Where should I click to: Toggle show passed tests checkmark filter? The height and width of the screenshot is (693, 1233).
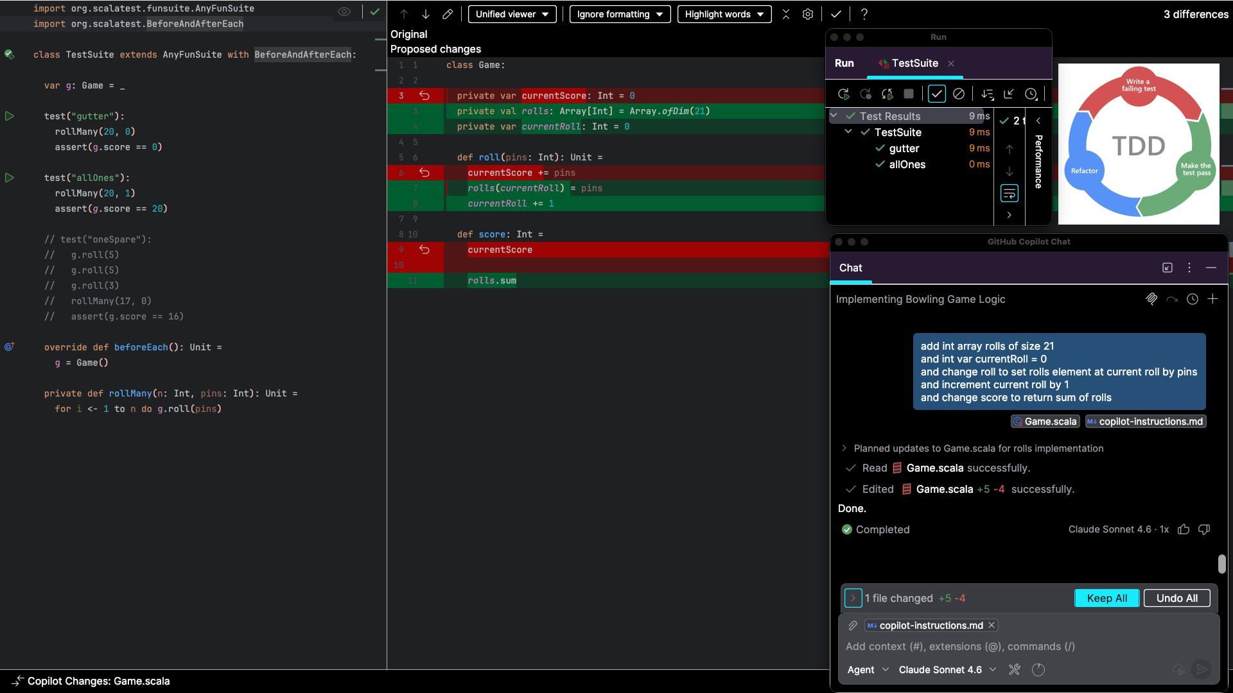click(x=936, y=94)
